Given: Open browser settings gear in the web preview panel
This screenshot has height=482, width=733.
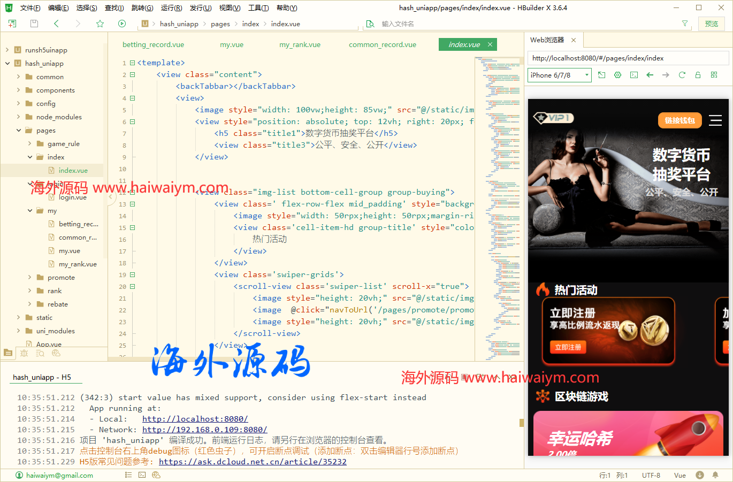Looking at the screenshot, I should (x=617, y=75).
